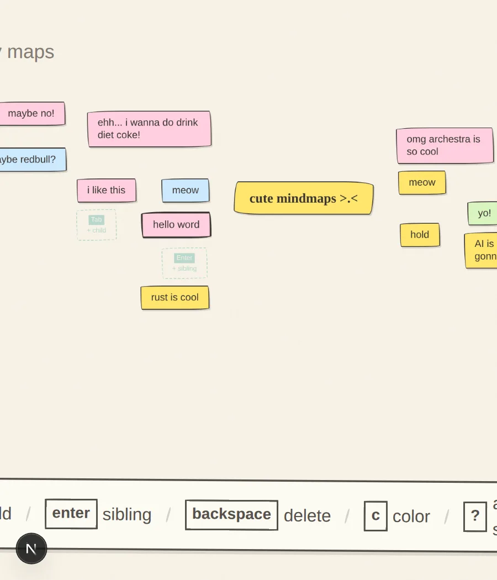Click the 'c' color key hint
497x580 pixels.
(376, 516)
